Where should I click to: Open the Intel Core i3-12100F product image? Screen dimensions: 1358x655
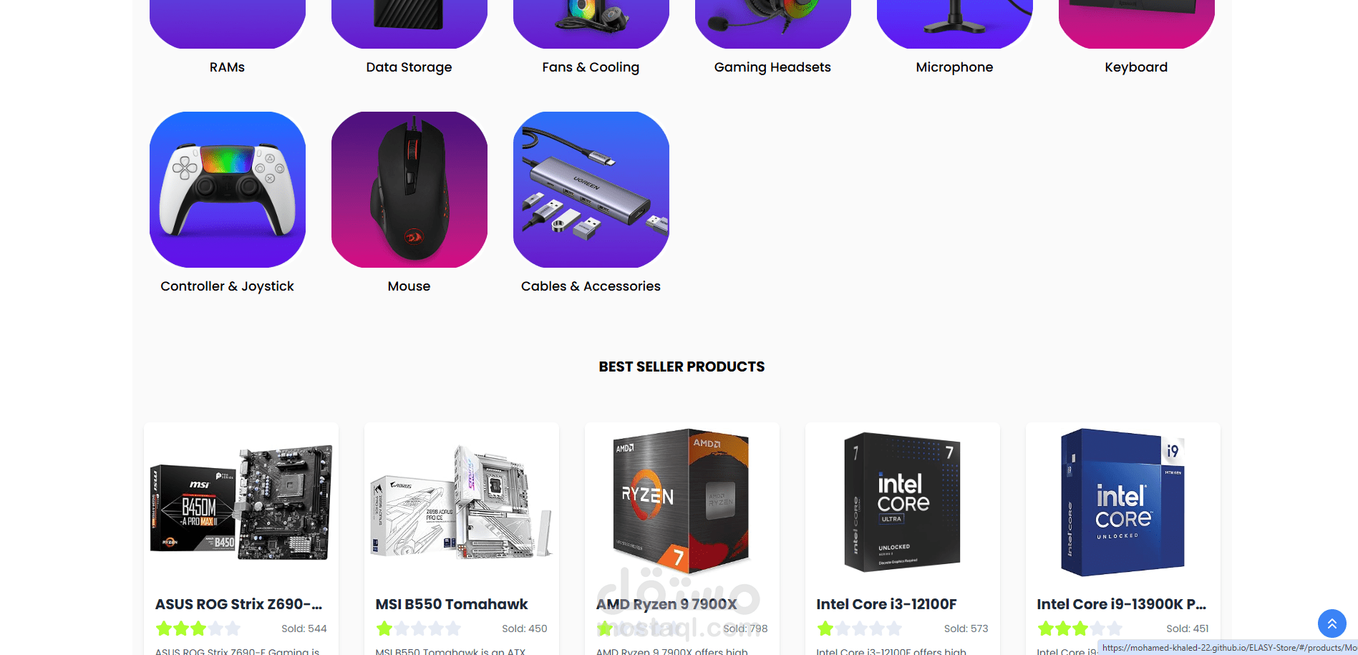click(x=903, y=503)
